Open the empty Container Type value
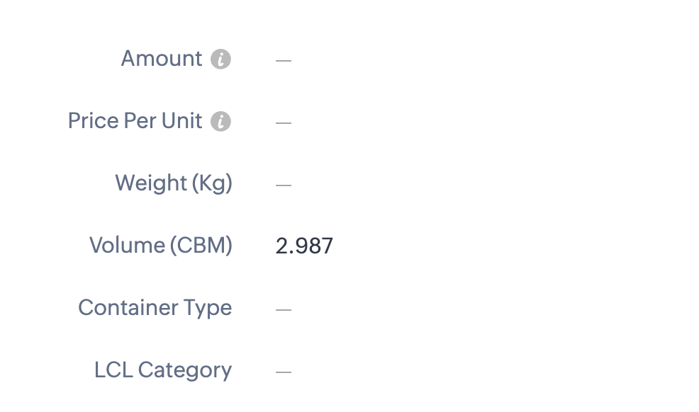Screen dimensions: 699x412 coord(284,309)
